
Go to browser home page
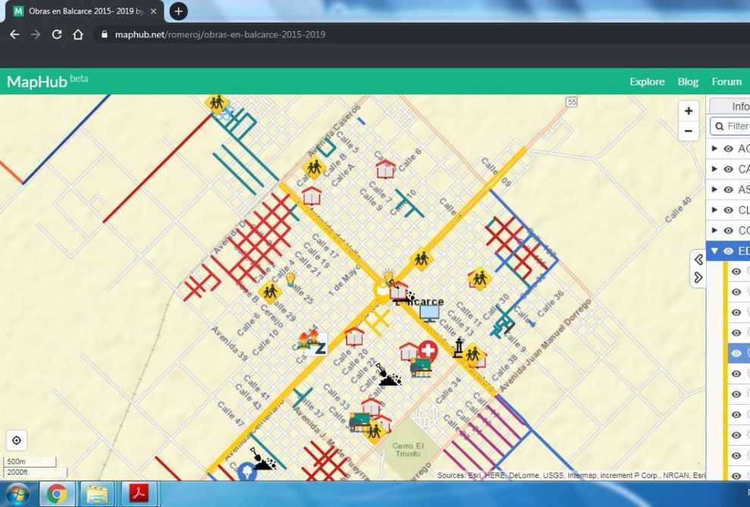point(78,34)
